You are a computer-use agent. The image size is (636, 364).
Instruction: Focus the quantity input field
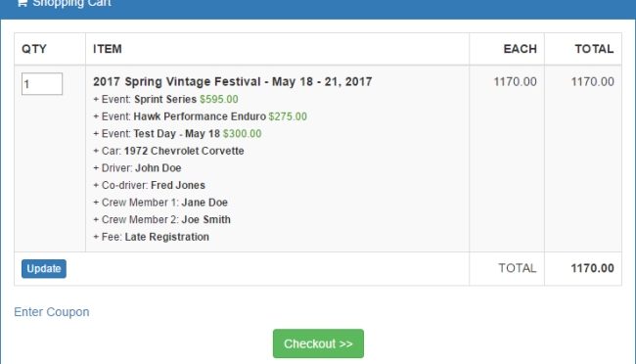pos(42,83)
